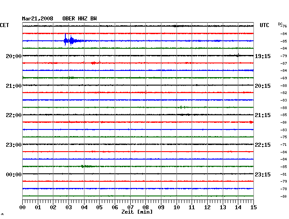Click the DC value -71 beside 22:15

click(284, 145)
